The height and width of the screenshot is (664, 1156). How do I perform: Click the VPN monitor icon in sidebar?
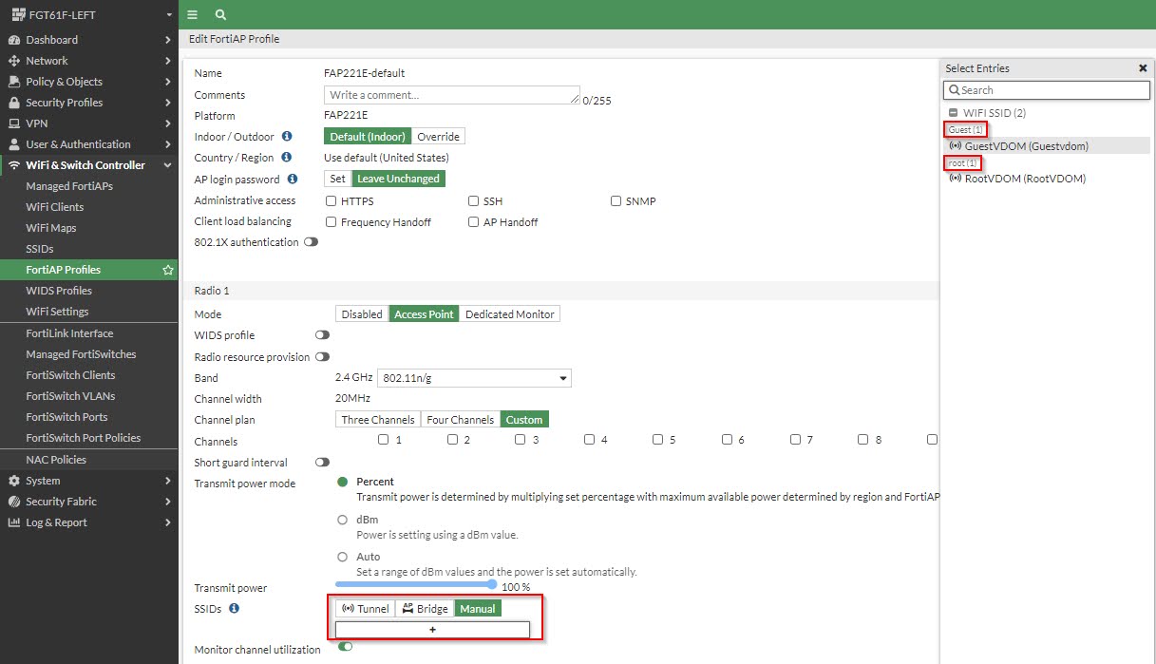tap(14, 123)
